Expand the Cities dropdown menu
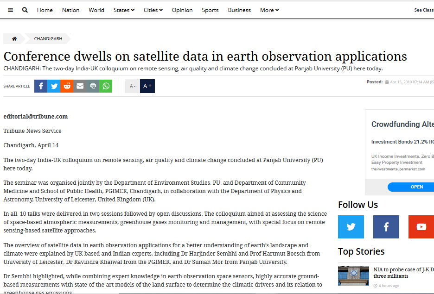Image resolution: width=434 pixels, height=294 pixels. pos(153,10)
